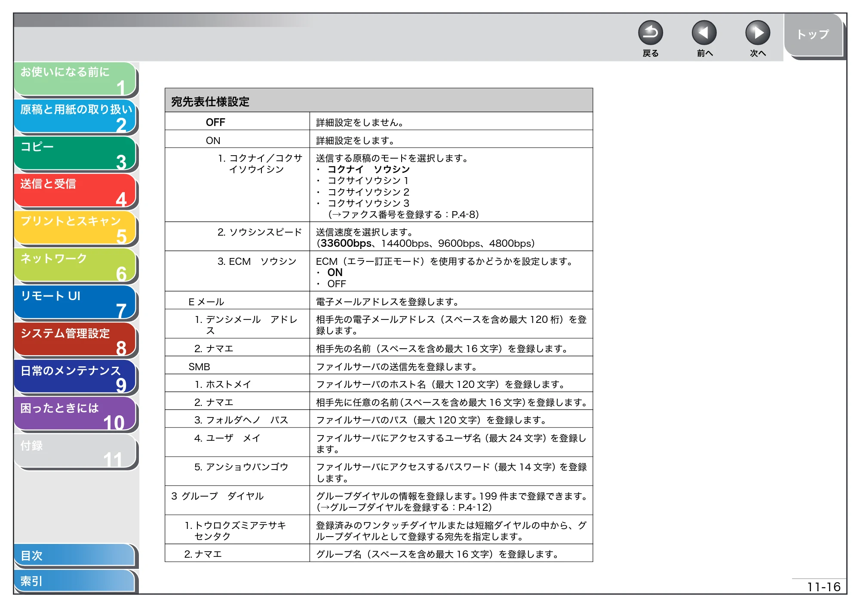The height and width of the screenshot is (608, 860).
Task: Click the 3. ECM ソウシン row label
Action: (257, 261)
